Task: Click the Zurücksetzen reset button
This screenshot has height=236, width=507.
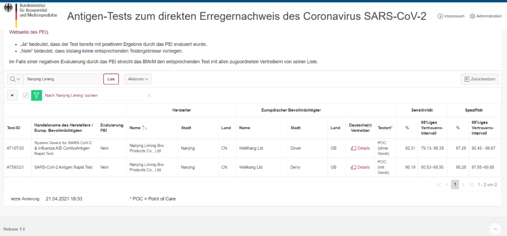Action: pos(479,79)
